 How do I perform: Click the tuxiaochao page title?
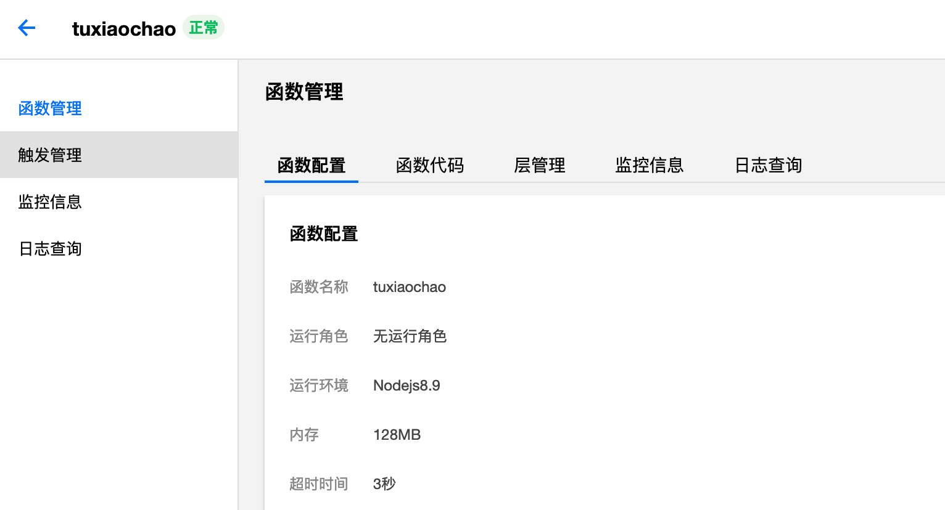[x=124, y=29]
